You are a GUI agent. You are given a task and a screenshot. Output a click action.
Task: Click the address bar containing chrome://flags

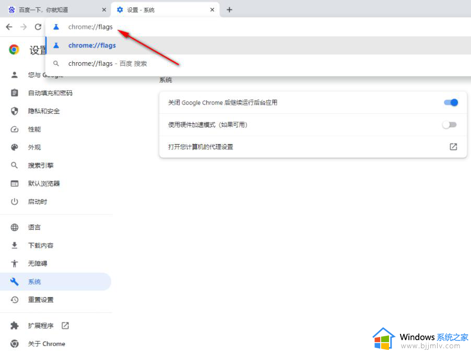258,27
